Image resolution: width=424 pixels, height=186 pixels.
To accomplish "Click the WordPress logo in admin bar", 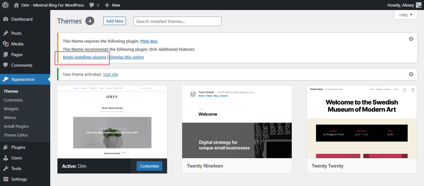I will pos(5,5).
